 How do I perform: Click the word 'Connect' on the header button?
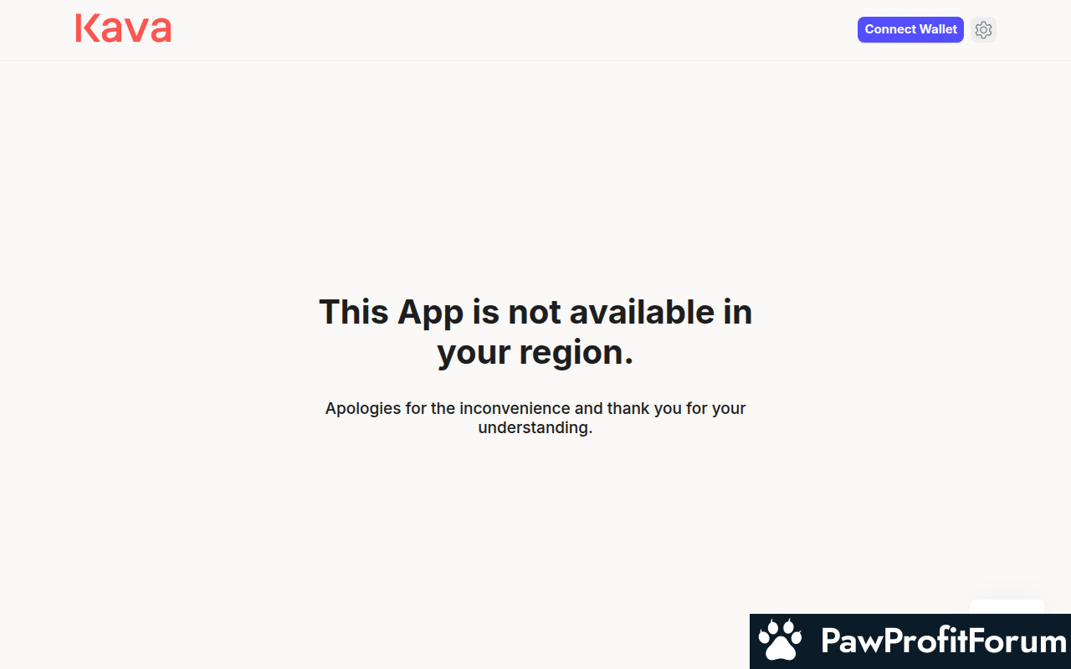click(x=890, y=29)
